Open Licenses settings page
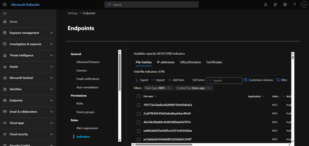Viewport: 309px width, 146px height. [81, 70]
